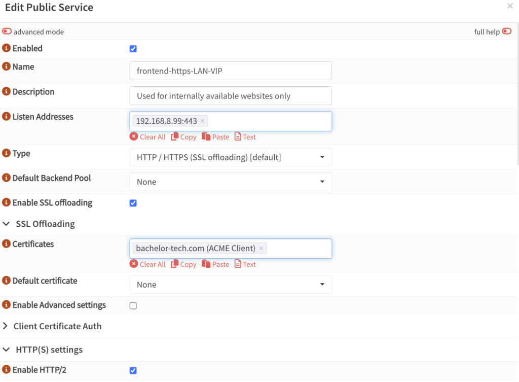Click the Description input field

231,95
